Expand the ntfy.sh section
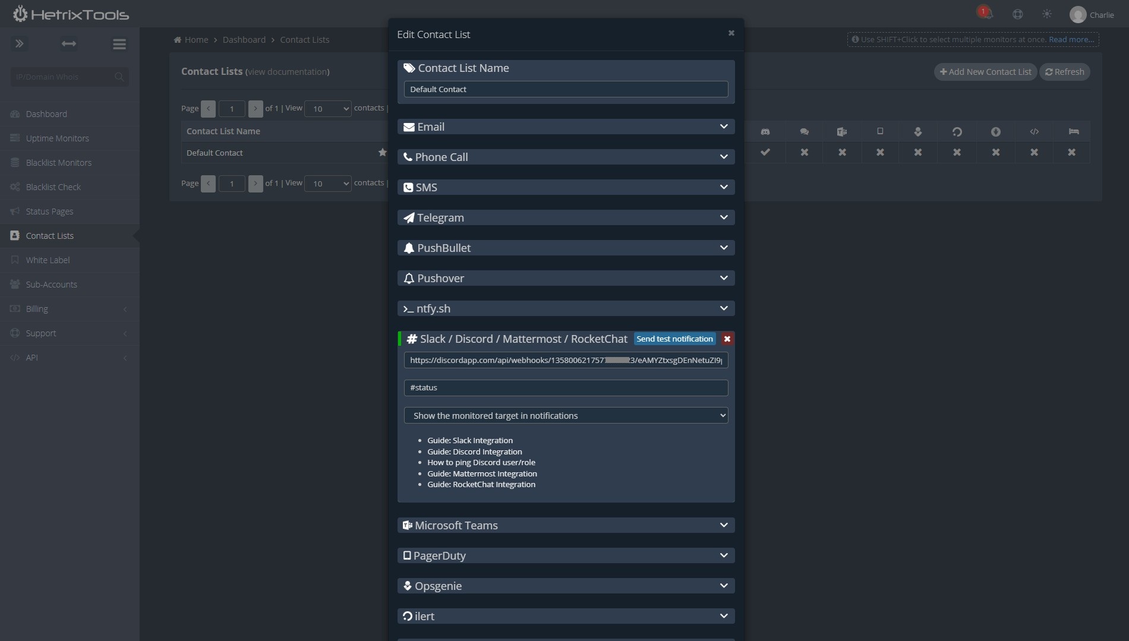The image size is (1129, 641). click(566, 308)
